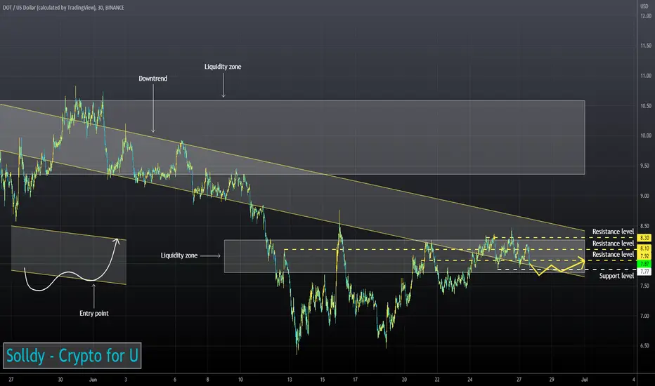655x386 pixels.
Task: Click the 20 date label on time axis
Action: pyautogui.click(x=404, y=379)
